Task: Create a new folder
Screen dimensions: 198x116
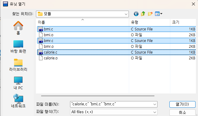Action: coord(150,14)
